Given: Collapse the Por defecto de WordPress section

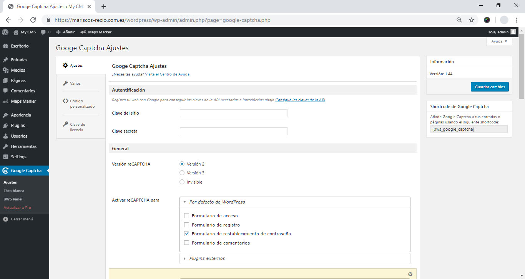Looking at the screenshot, I should [x=295, y=202].
